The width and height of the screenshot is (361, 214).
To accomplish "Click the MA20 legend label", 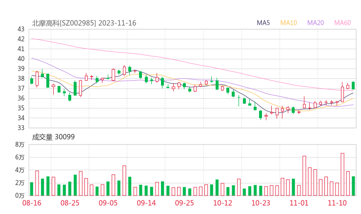I will (x=316, y=23).
